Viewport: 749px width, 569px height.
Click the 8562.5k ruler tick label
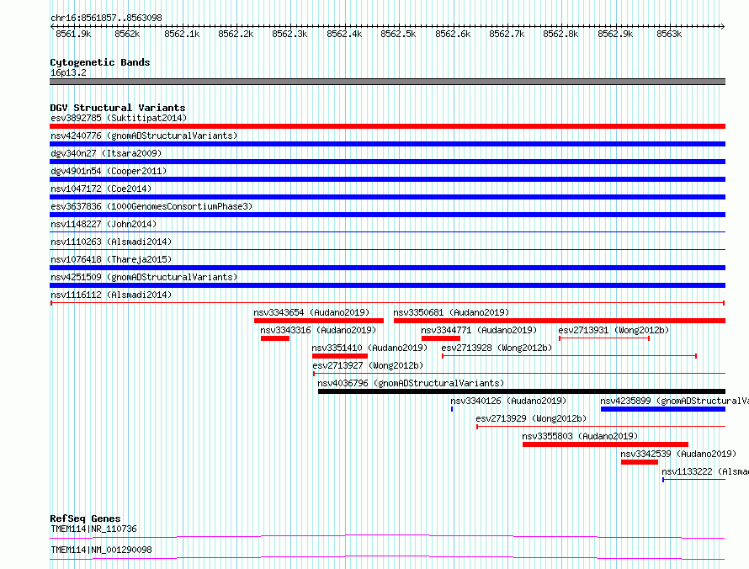[x=398, y=34]
